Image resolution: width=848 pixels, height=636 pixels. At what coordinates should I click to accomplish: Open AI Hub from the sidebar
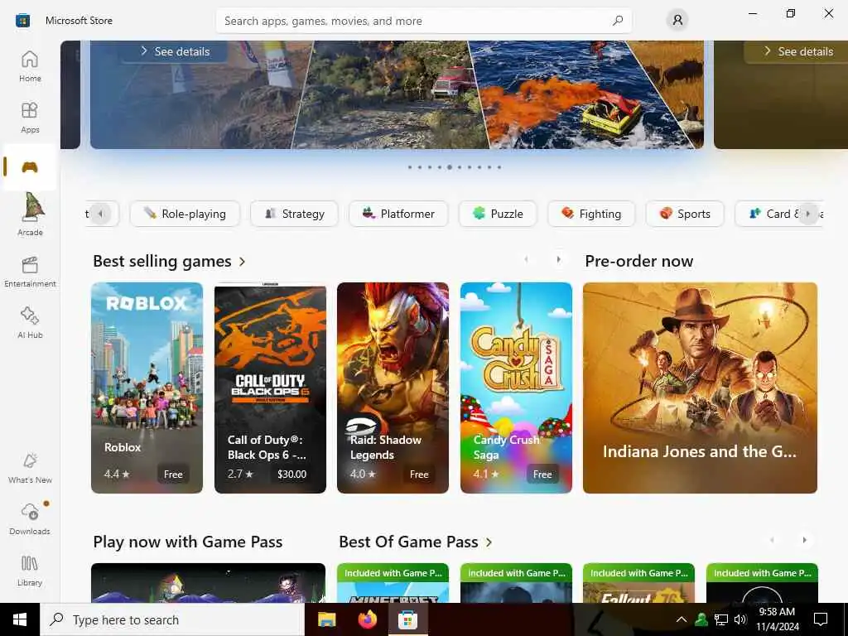click(x=30, y=323)
